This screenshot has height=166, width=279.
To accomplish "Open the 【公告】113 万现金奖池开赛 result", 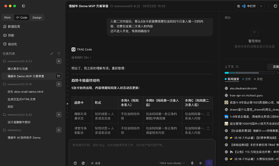I will tap(252, 152).
